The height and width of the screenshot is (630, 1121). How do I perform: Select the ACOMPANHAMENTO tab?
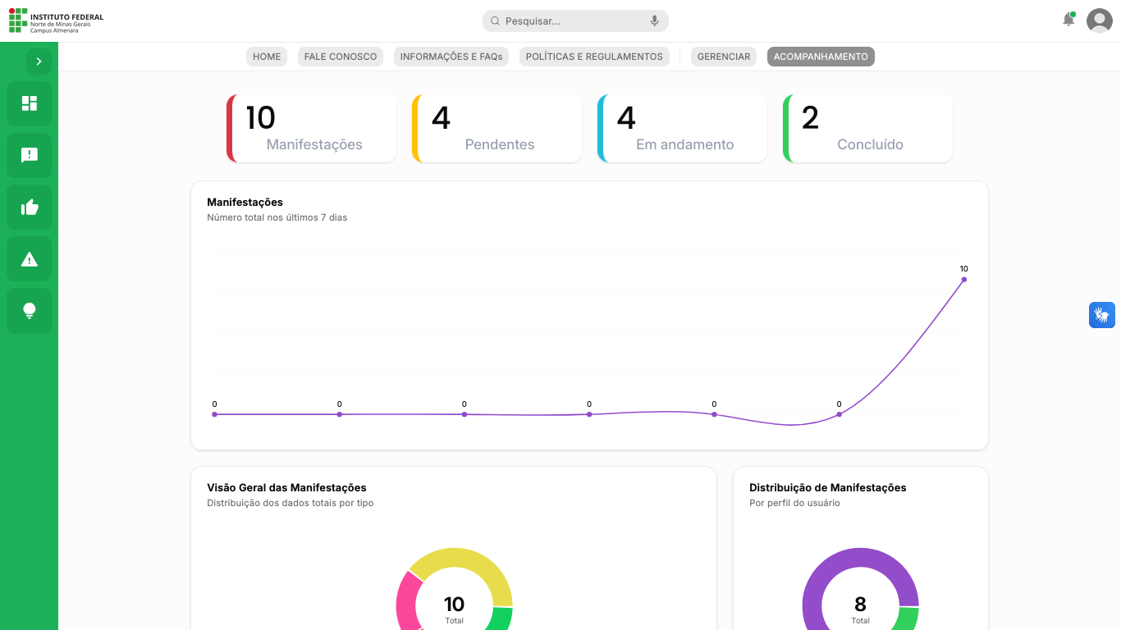click(821, 57)
